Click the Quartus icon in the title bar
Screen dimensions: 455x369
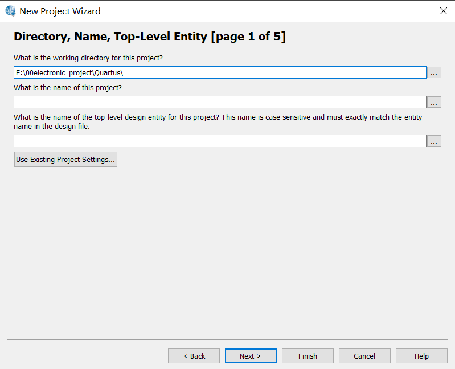pyautogui.click(x=10, y=11)
